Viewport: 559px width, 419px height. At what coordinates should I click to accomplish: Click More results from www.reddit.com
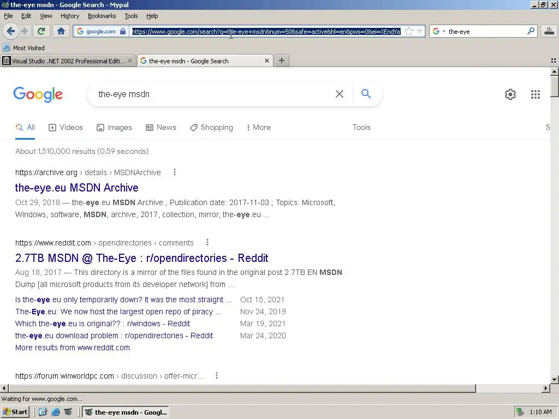coord(73,348)
